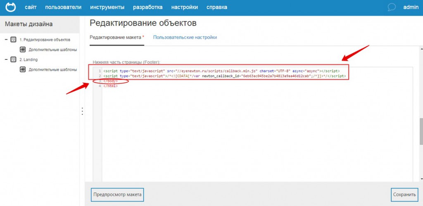Viewport: 423px width, 206px height.
Task: Open the admin user account
Action: point(411,7)
